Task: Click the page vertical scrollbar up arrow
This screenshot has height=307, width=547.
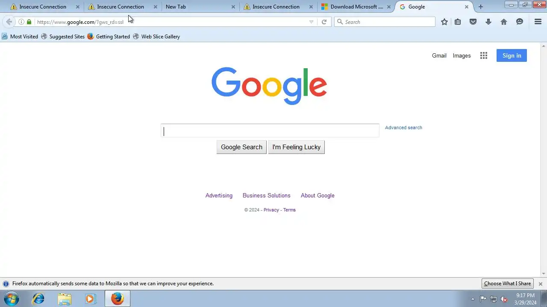Action: pyautogui.click(x=544, y=45)
